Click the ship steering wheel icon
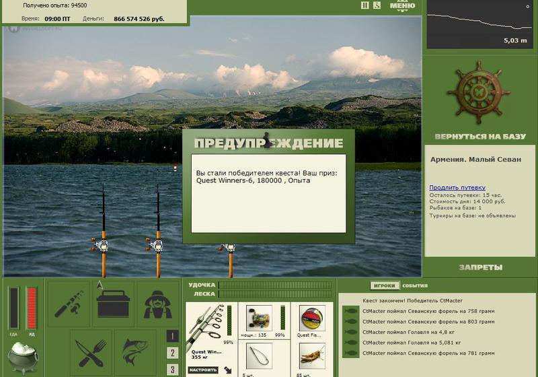The width and height of the screenshot is (538, 377). 479,93
